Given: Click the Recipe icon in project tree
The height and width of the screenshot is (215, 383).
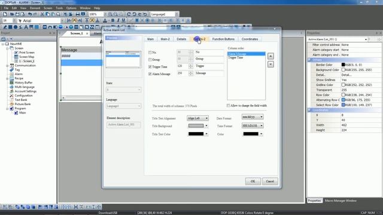Looking at the screenshot, I should tap(11, 78).
